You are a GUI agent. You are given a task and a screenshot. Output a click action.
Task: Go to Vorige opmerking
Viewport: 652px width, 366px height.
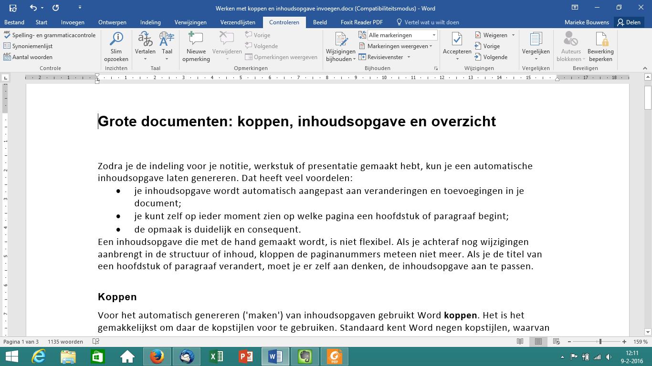(258, 35)
